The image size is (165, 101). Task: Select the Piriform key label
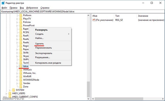click(27, 15)
